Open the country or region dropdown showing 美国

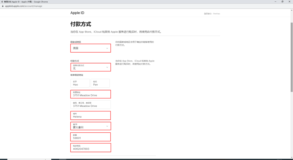[x=91, y=48]
